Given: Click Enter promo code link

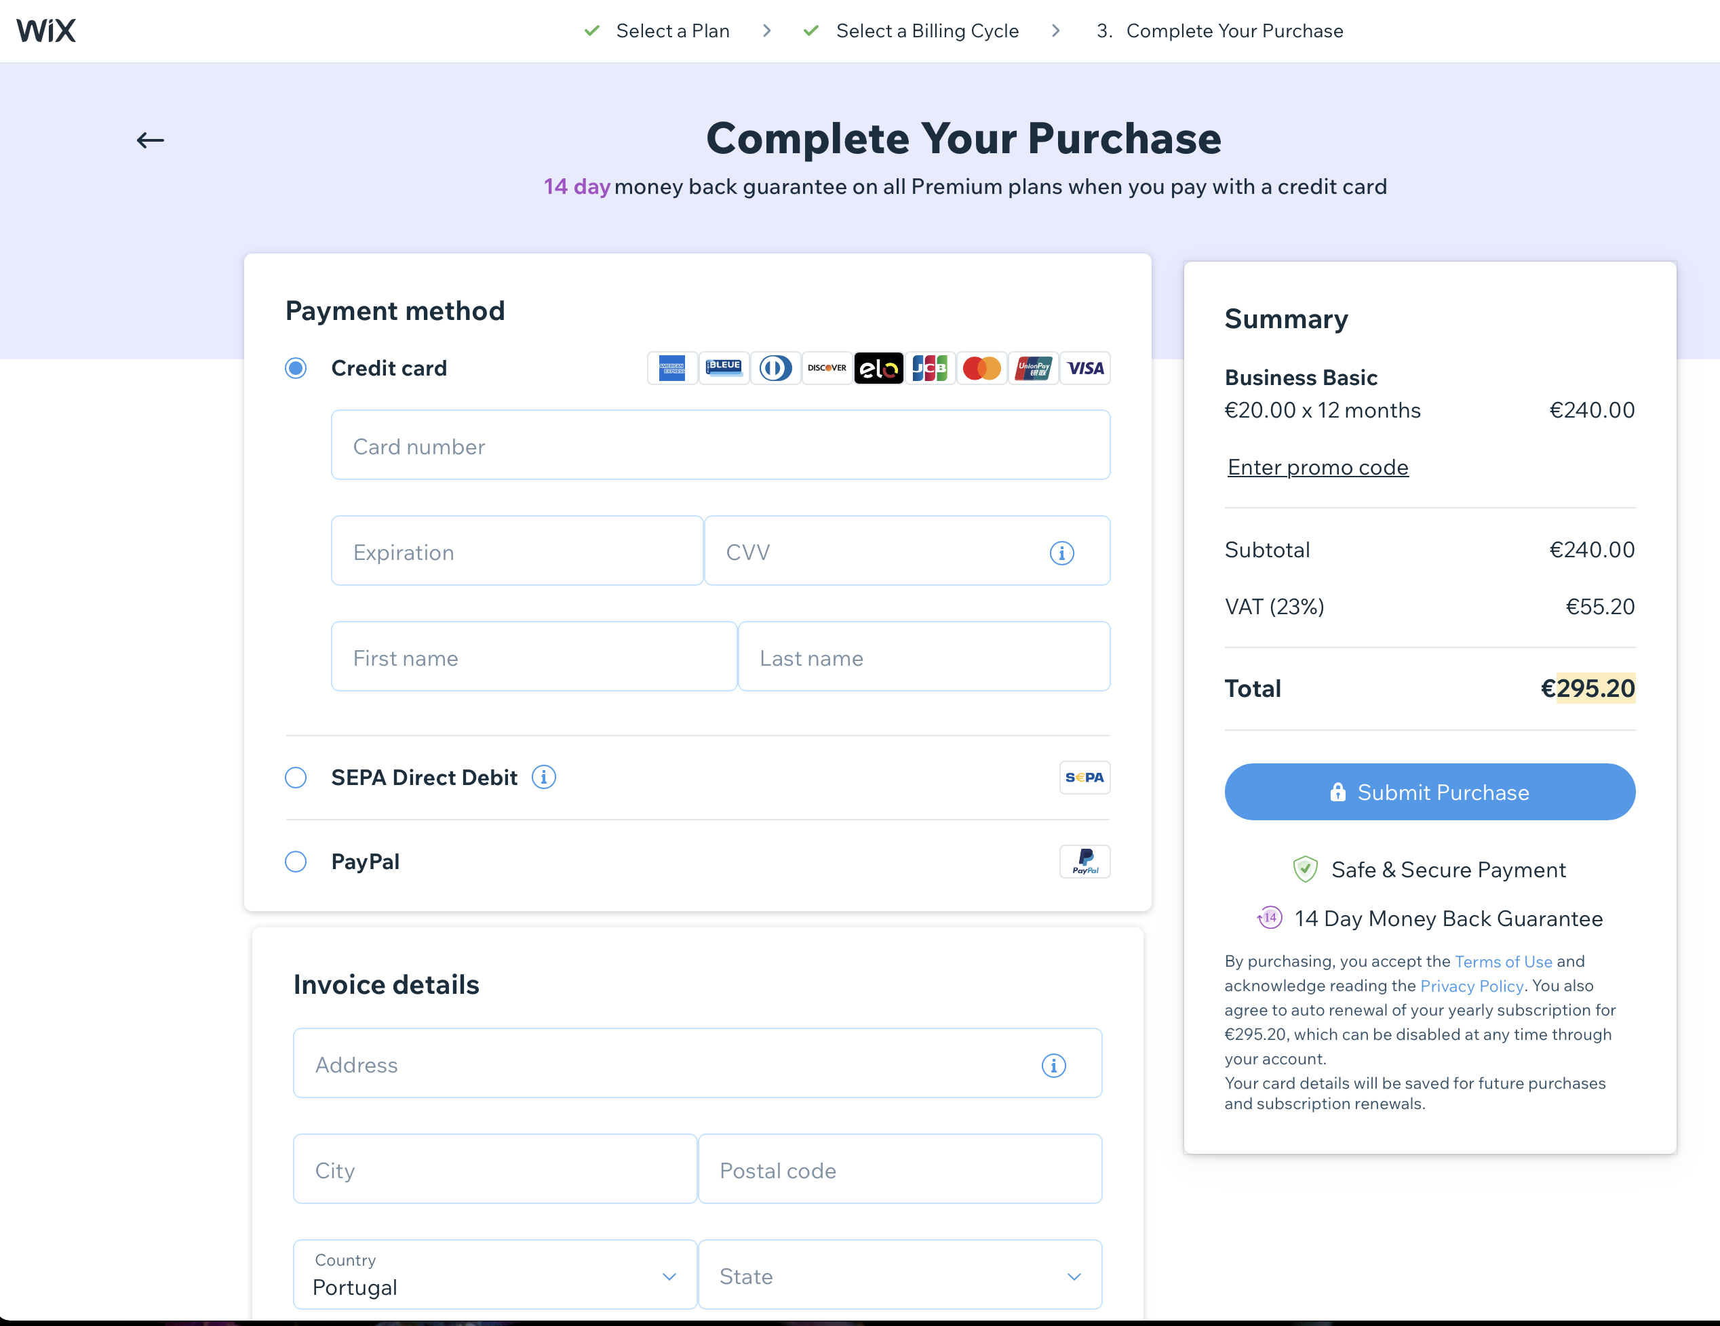Looking at the screenshot, I should click(x=1316, y=466).
